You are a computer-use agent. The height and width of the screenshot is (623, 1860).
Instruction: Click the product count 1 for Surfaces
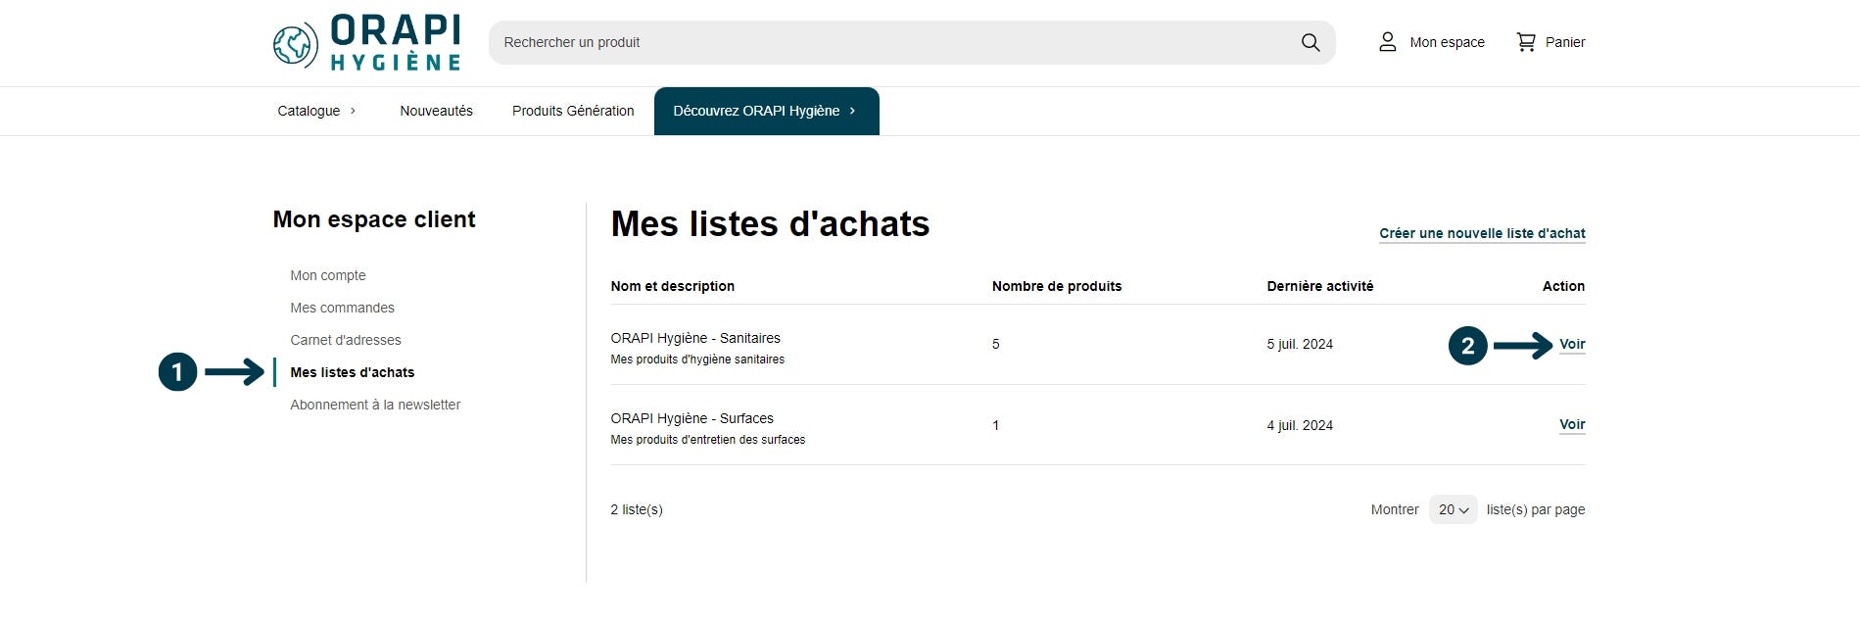995,425
